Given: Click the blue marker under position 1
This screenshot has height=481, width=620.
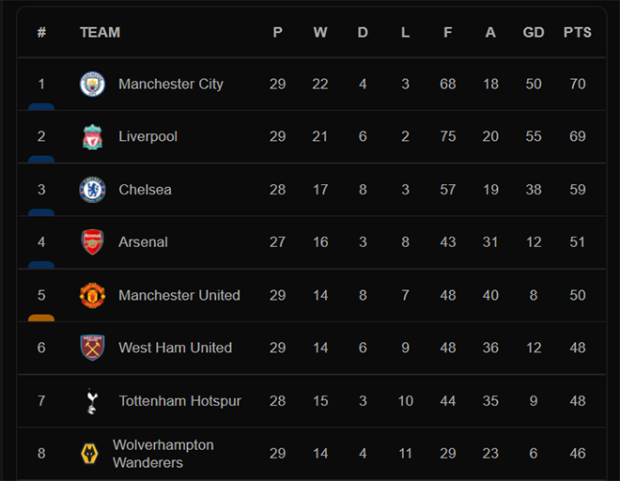Looking at the screenshot, I should coord(41,107).
